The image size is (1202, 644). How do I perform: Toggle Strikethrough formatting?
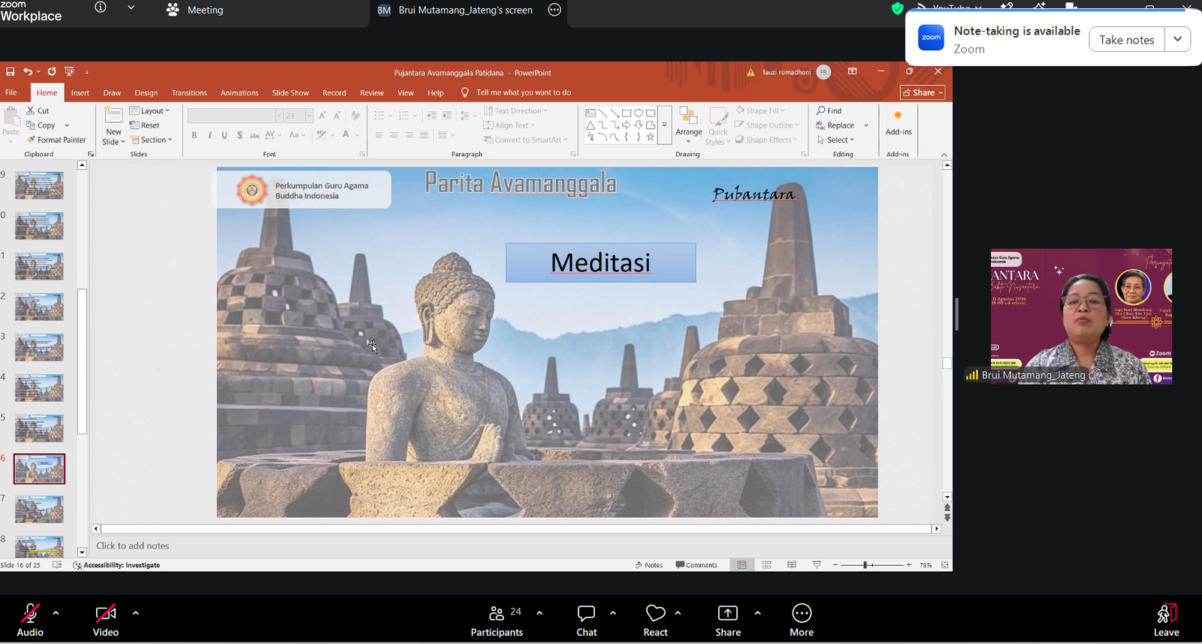click(255, 135)
